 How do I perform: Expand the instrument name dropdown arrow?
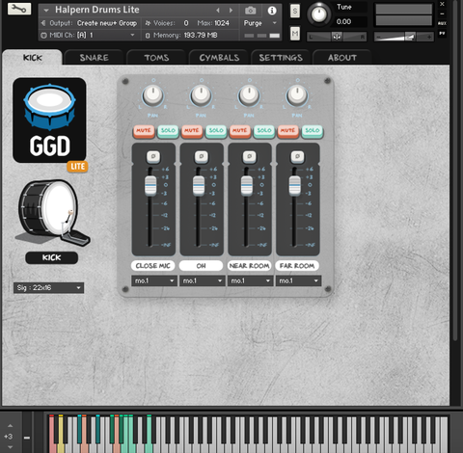[x=46, y=11]
